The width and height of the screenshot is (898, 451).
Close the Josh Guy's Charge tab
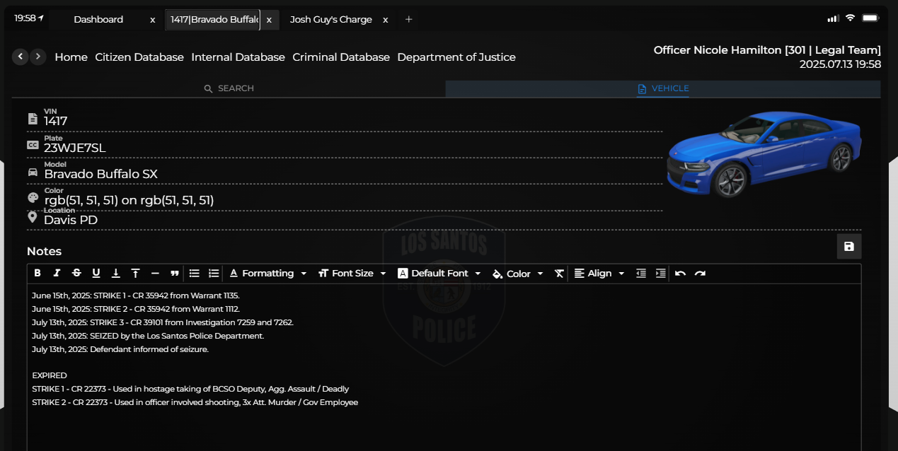click(x=386, y=20)
